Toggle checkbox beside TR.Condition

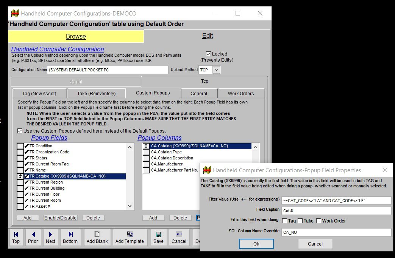[20, 146]
